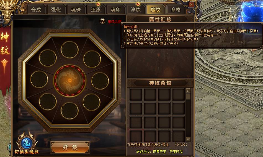This screenshot has width=263, height=157.
Task: Select the top rune slot in octagon
Action: [x=69, y=50]
